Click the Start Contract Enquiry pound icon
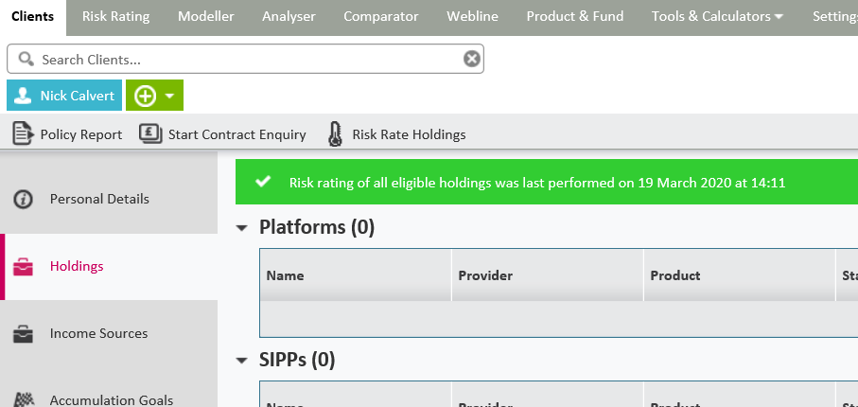The image size is (858, 407). point(150,134)
